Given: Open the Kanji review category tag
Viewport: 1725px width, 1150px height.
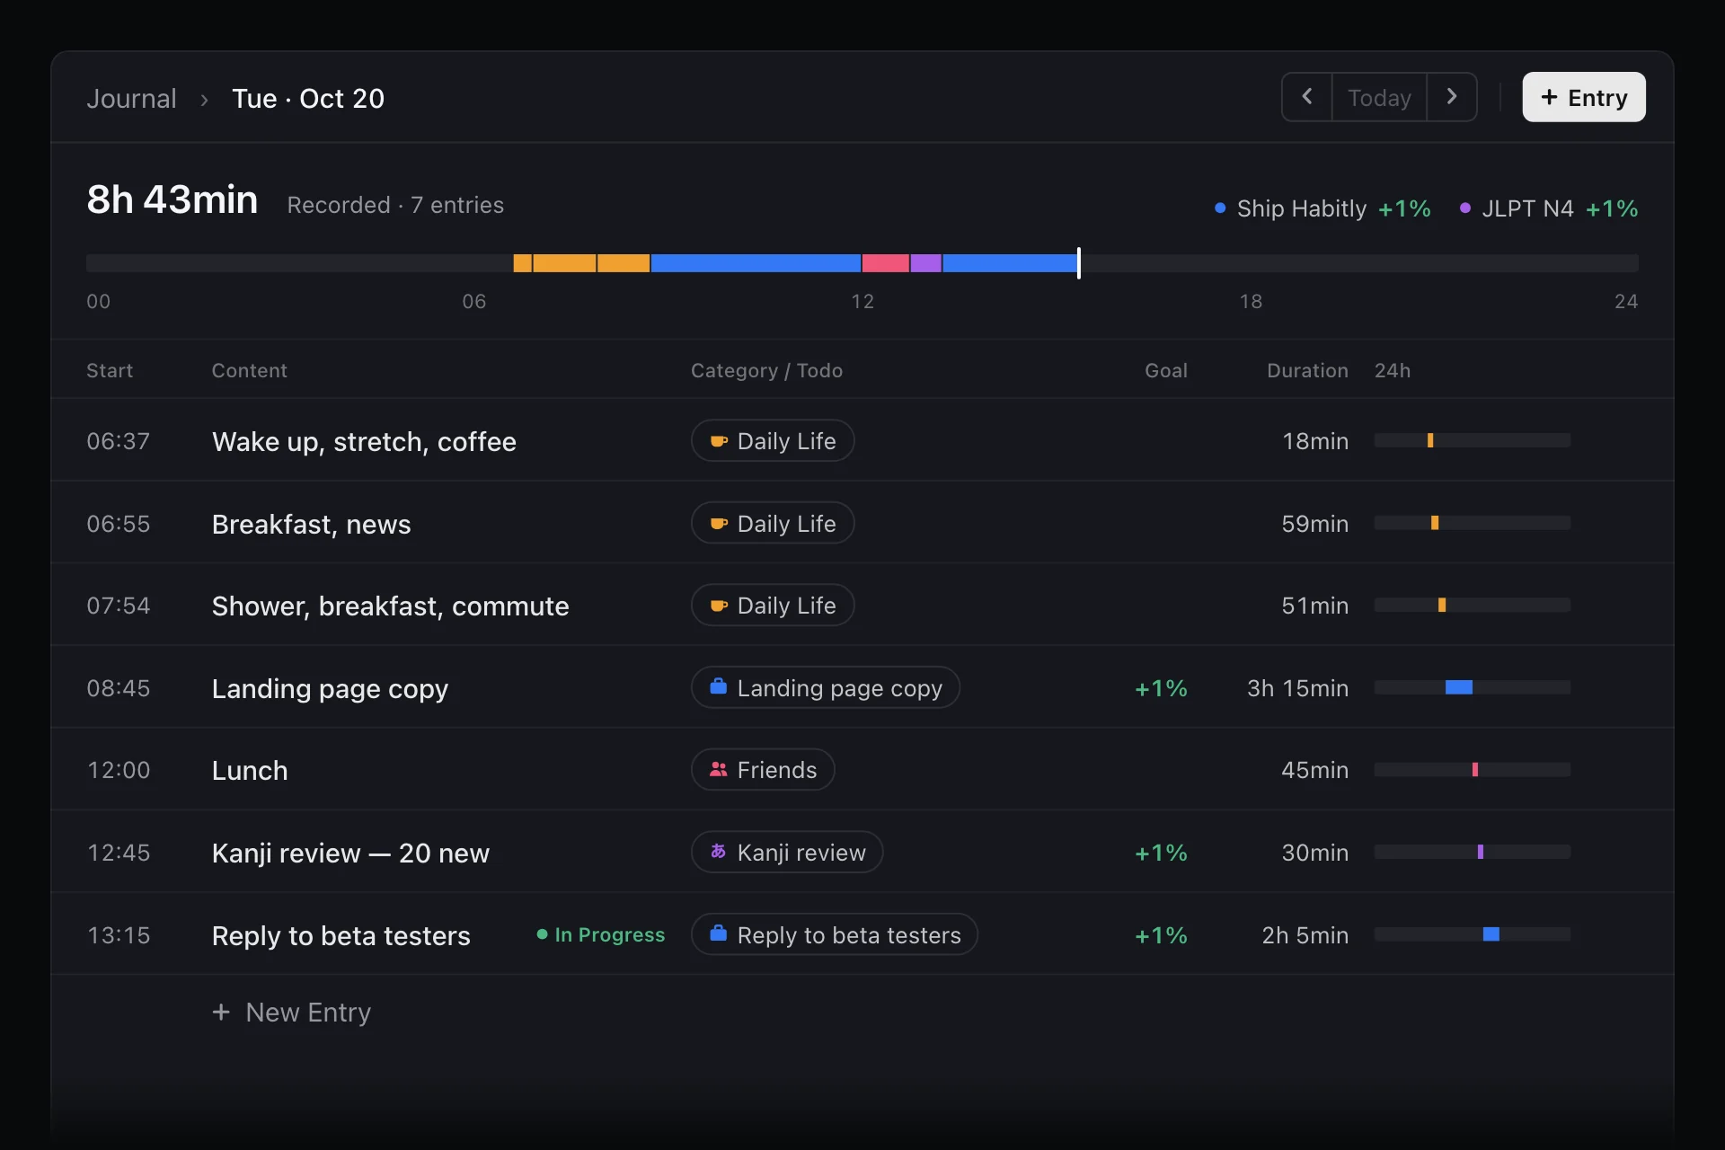Looking at the screenshot, I should (787, 852).
